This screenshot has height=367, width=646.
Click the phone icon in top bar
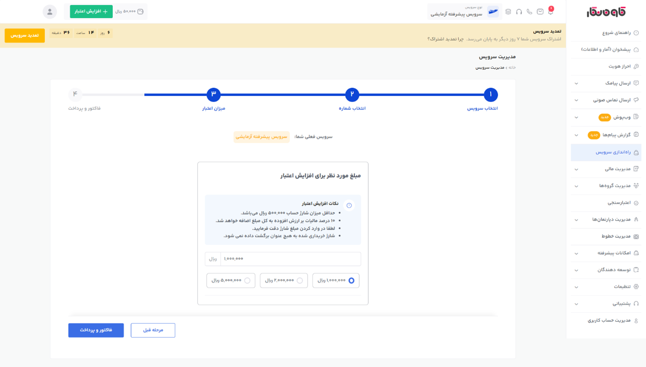coord(529,11)
